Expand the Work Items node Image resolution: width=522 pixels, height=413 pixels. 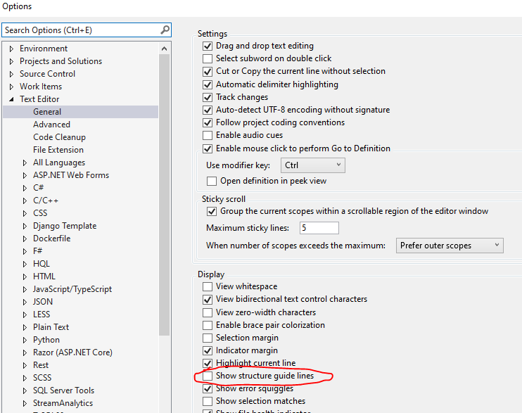coord(12,87)
